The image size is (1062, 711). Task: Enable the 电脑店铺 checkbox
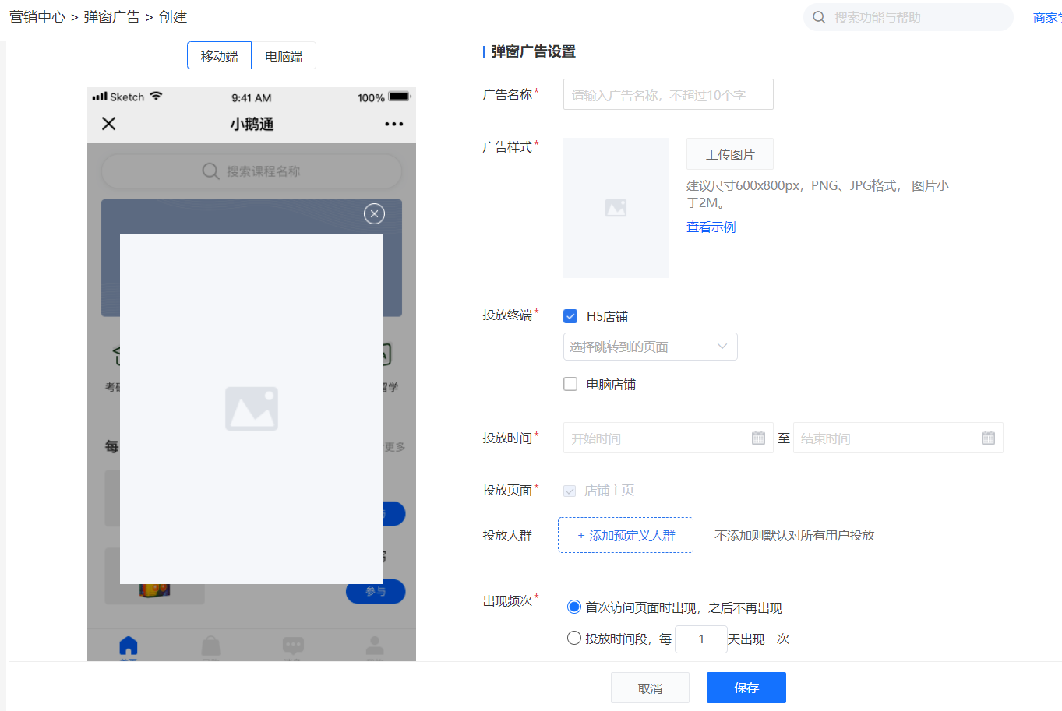pyautogui.click(x=570, y=384)
